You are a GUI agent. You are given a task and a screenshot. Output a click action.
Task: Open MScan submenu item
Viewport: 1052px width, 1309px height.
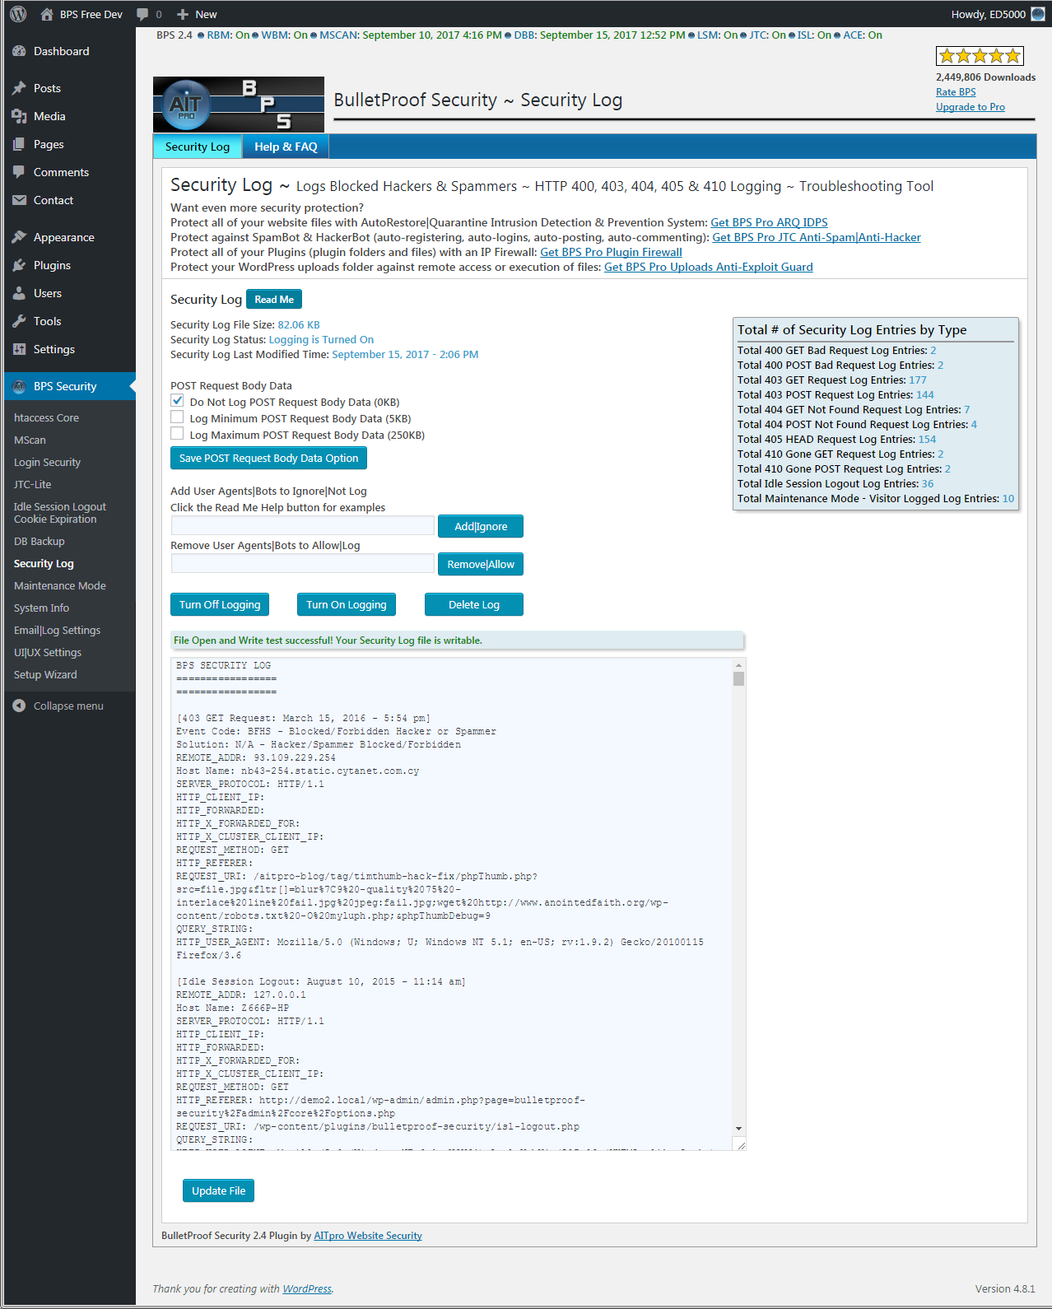tap(30, 440)
